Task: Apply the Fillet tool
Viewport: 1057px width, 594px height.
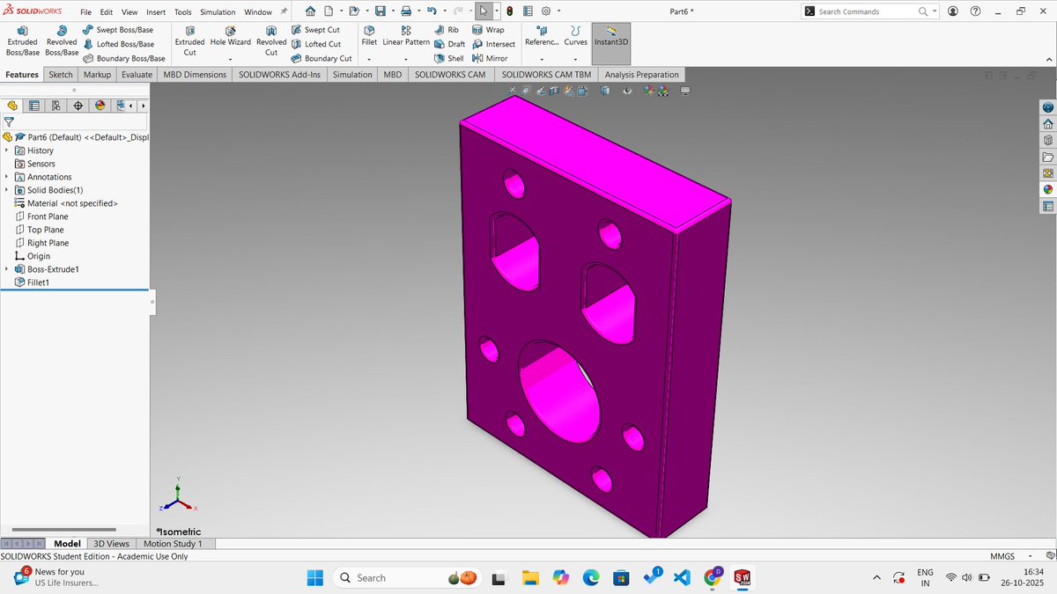Action: [x=369, y=36]
